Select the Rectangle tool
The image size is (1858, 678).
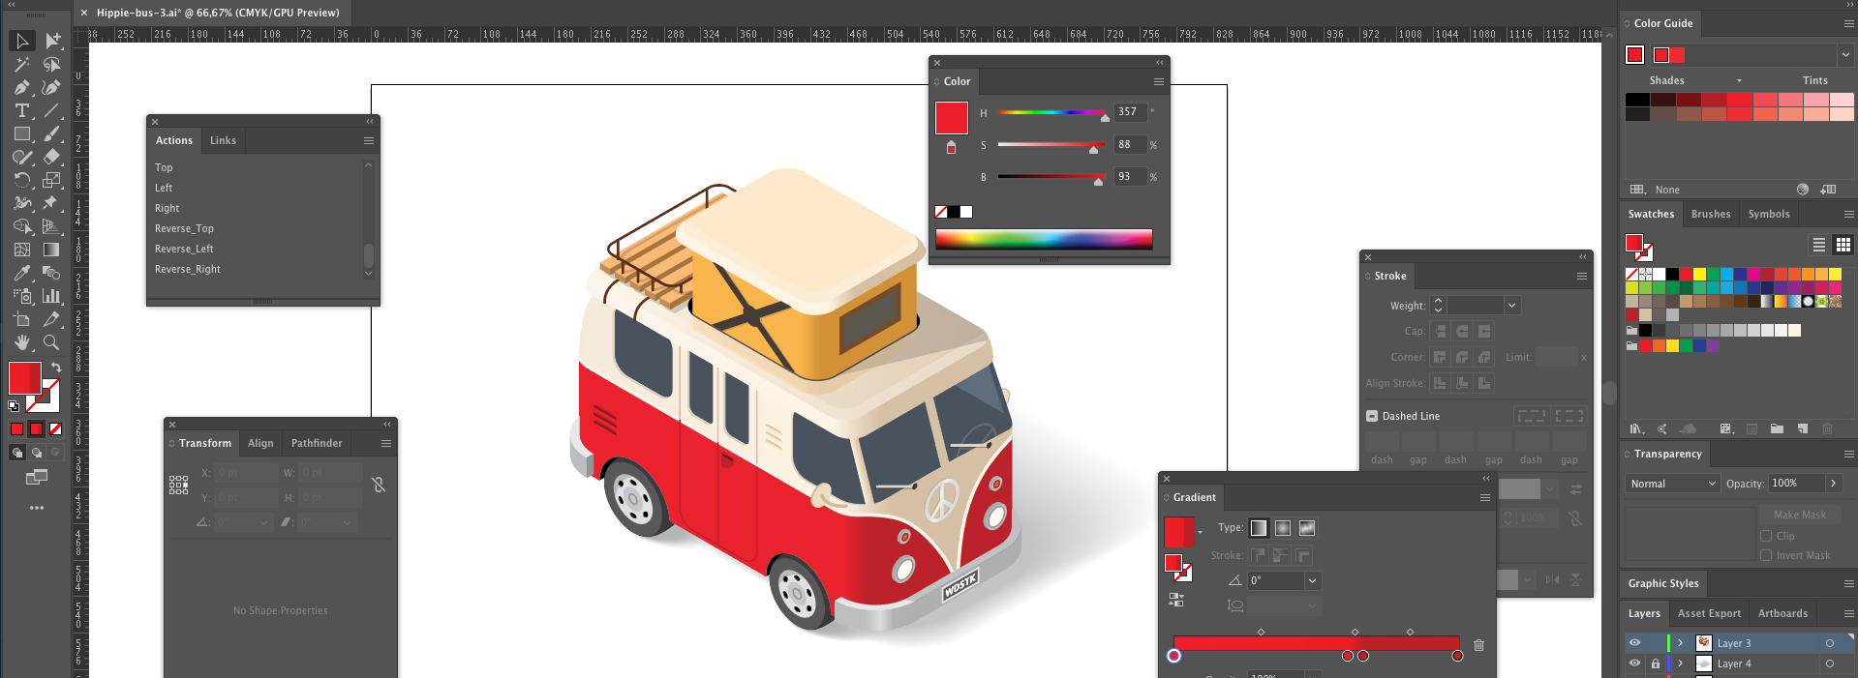21,134
